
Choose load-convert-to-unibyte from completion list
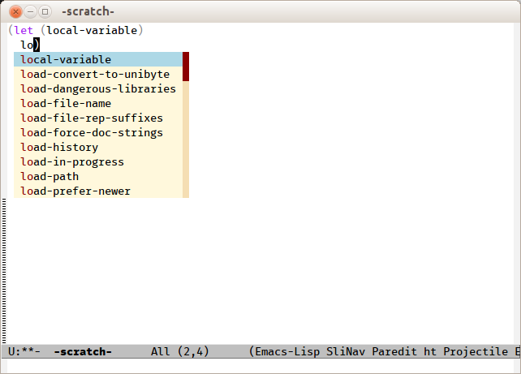[x=95, y=74]
